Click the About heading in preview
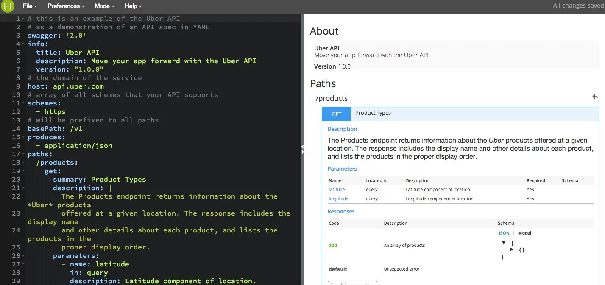The height and width of the screenshot is (285, 605). [x=324, y=31]
